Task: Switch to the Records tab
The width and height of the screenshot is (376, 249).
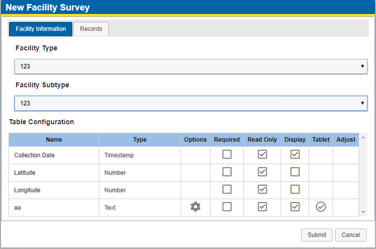Action: tap(91, 29)
